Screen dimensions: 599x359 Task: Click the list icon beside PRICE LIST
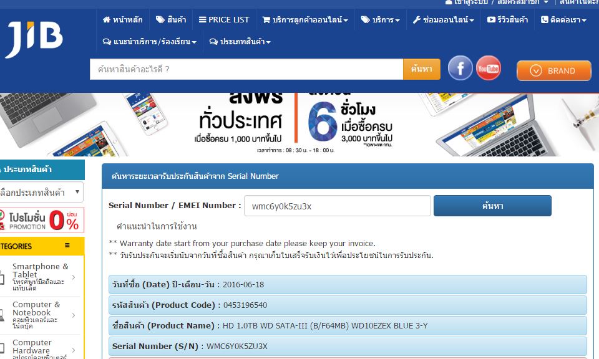pyautogui.click(x=202, y=19)
